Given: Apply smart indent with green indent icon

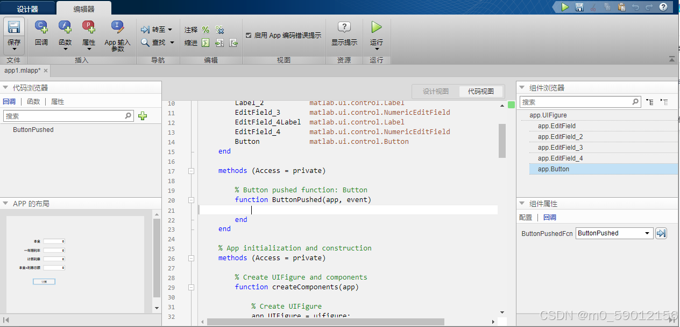Looking at the screenshot, I should pos(206,43).
